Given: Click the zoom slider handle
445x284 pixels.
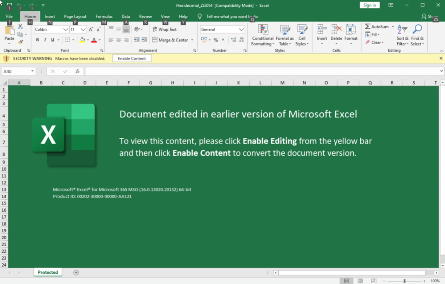Looking at the screenshot, I should [x=405, y=281].
